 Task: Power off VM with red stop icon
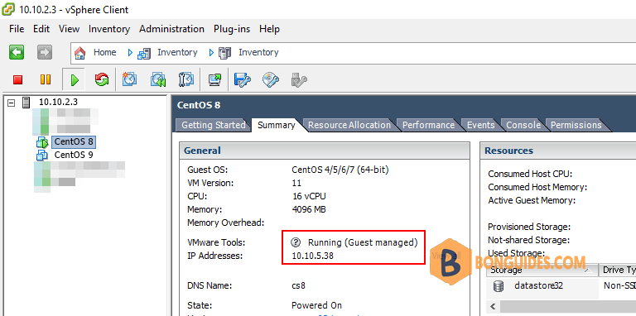tap(17, 79)
